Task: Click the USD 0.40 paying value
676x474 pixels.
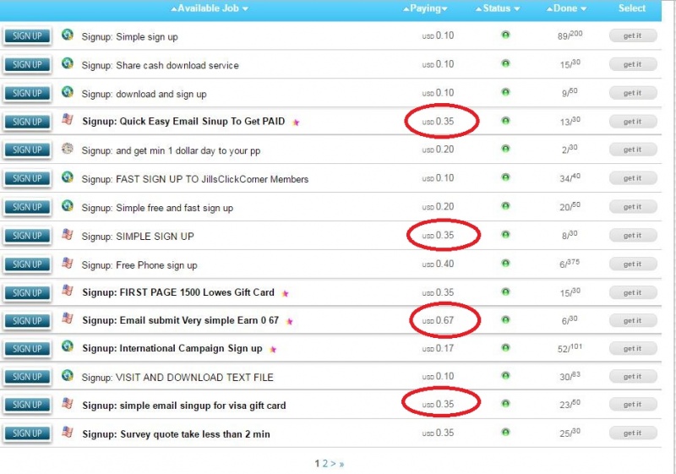Action: [x=438, y=264]
